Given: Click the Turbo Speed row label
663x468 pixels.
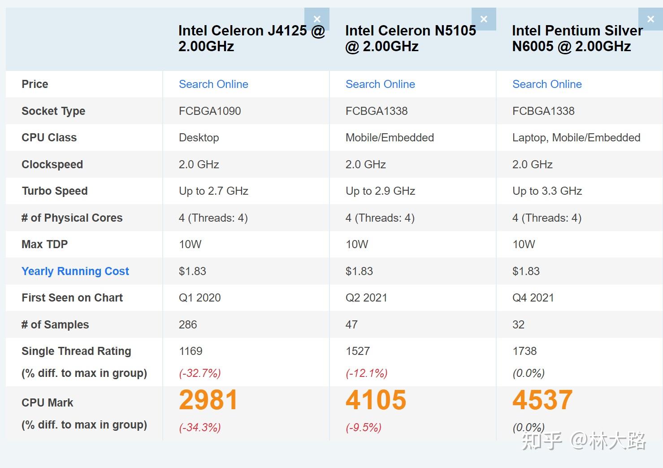Looking at the screenshot, I should (55, 191).
